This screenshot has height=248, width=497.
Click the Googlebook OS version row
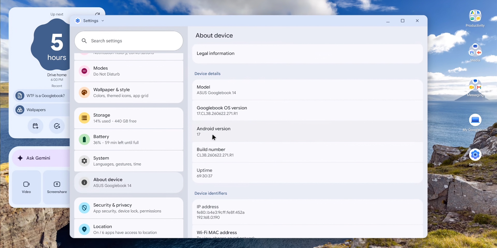pos(308,110)
